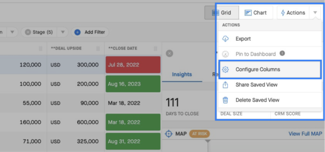Close the deal detail panel with X
Image resolution: width=325 pixels, height=152 pixels.
pyautogui.click(x=169, y=53)
